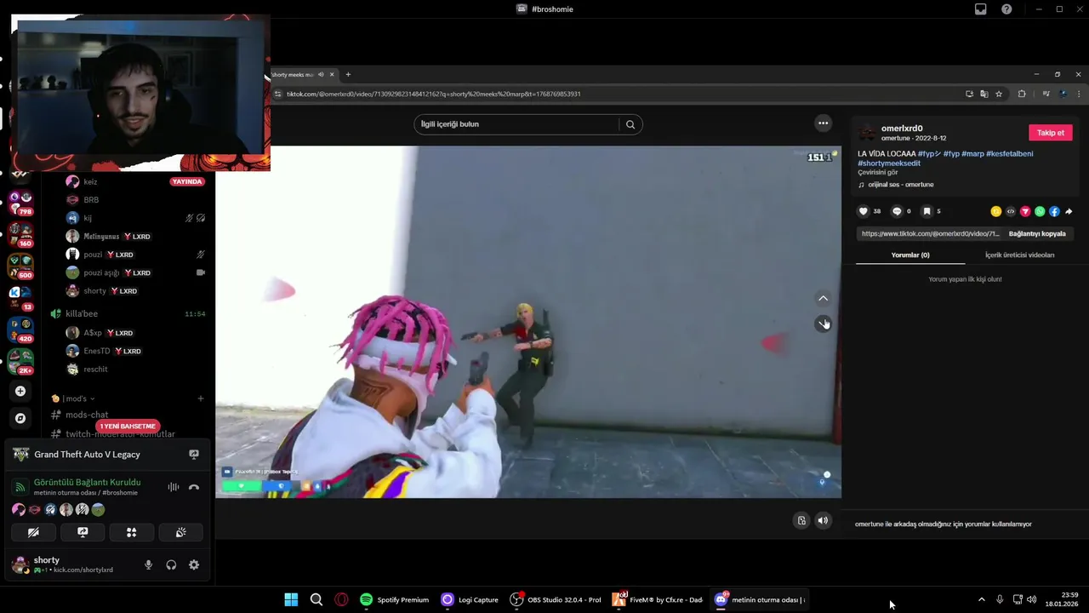Open Discord user settings gear
Image resolution: width=1089 pixels, height=613 pixels.
click(x=194, y=564)
